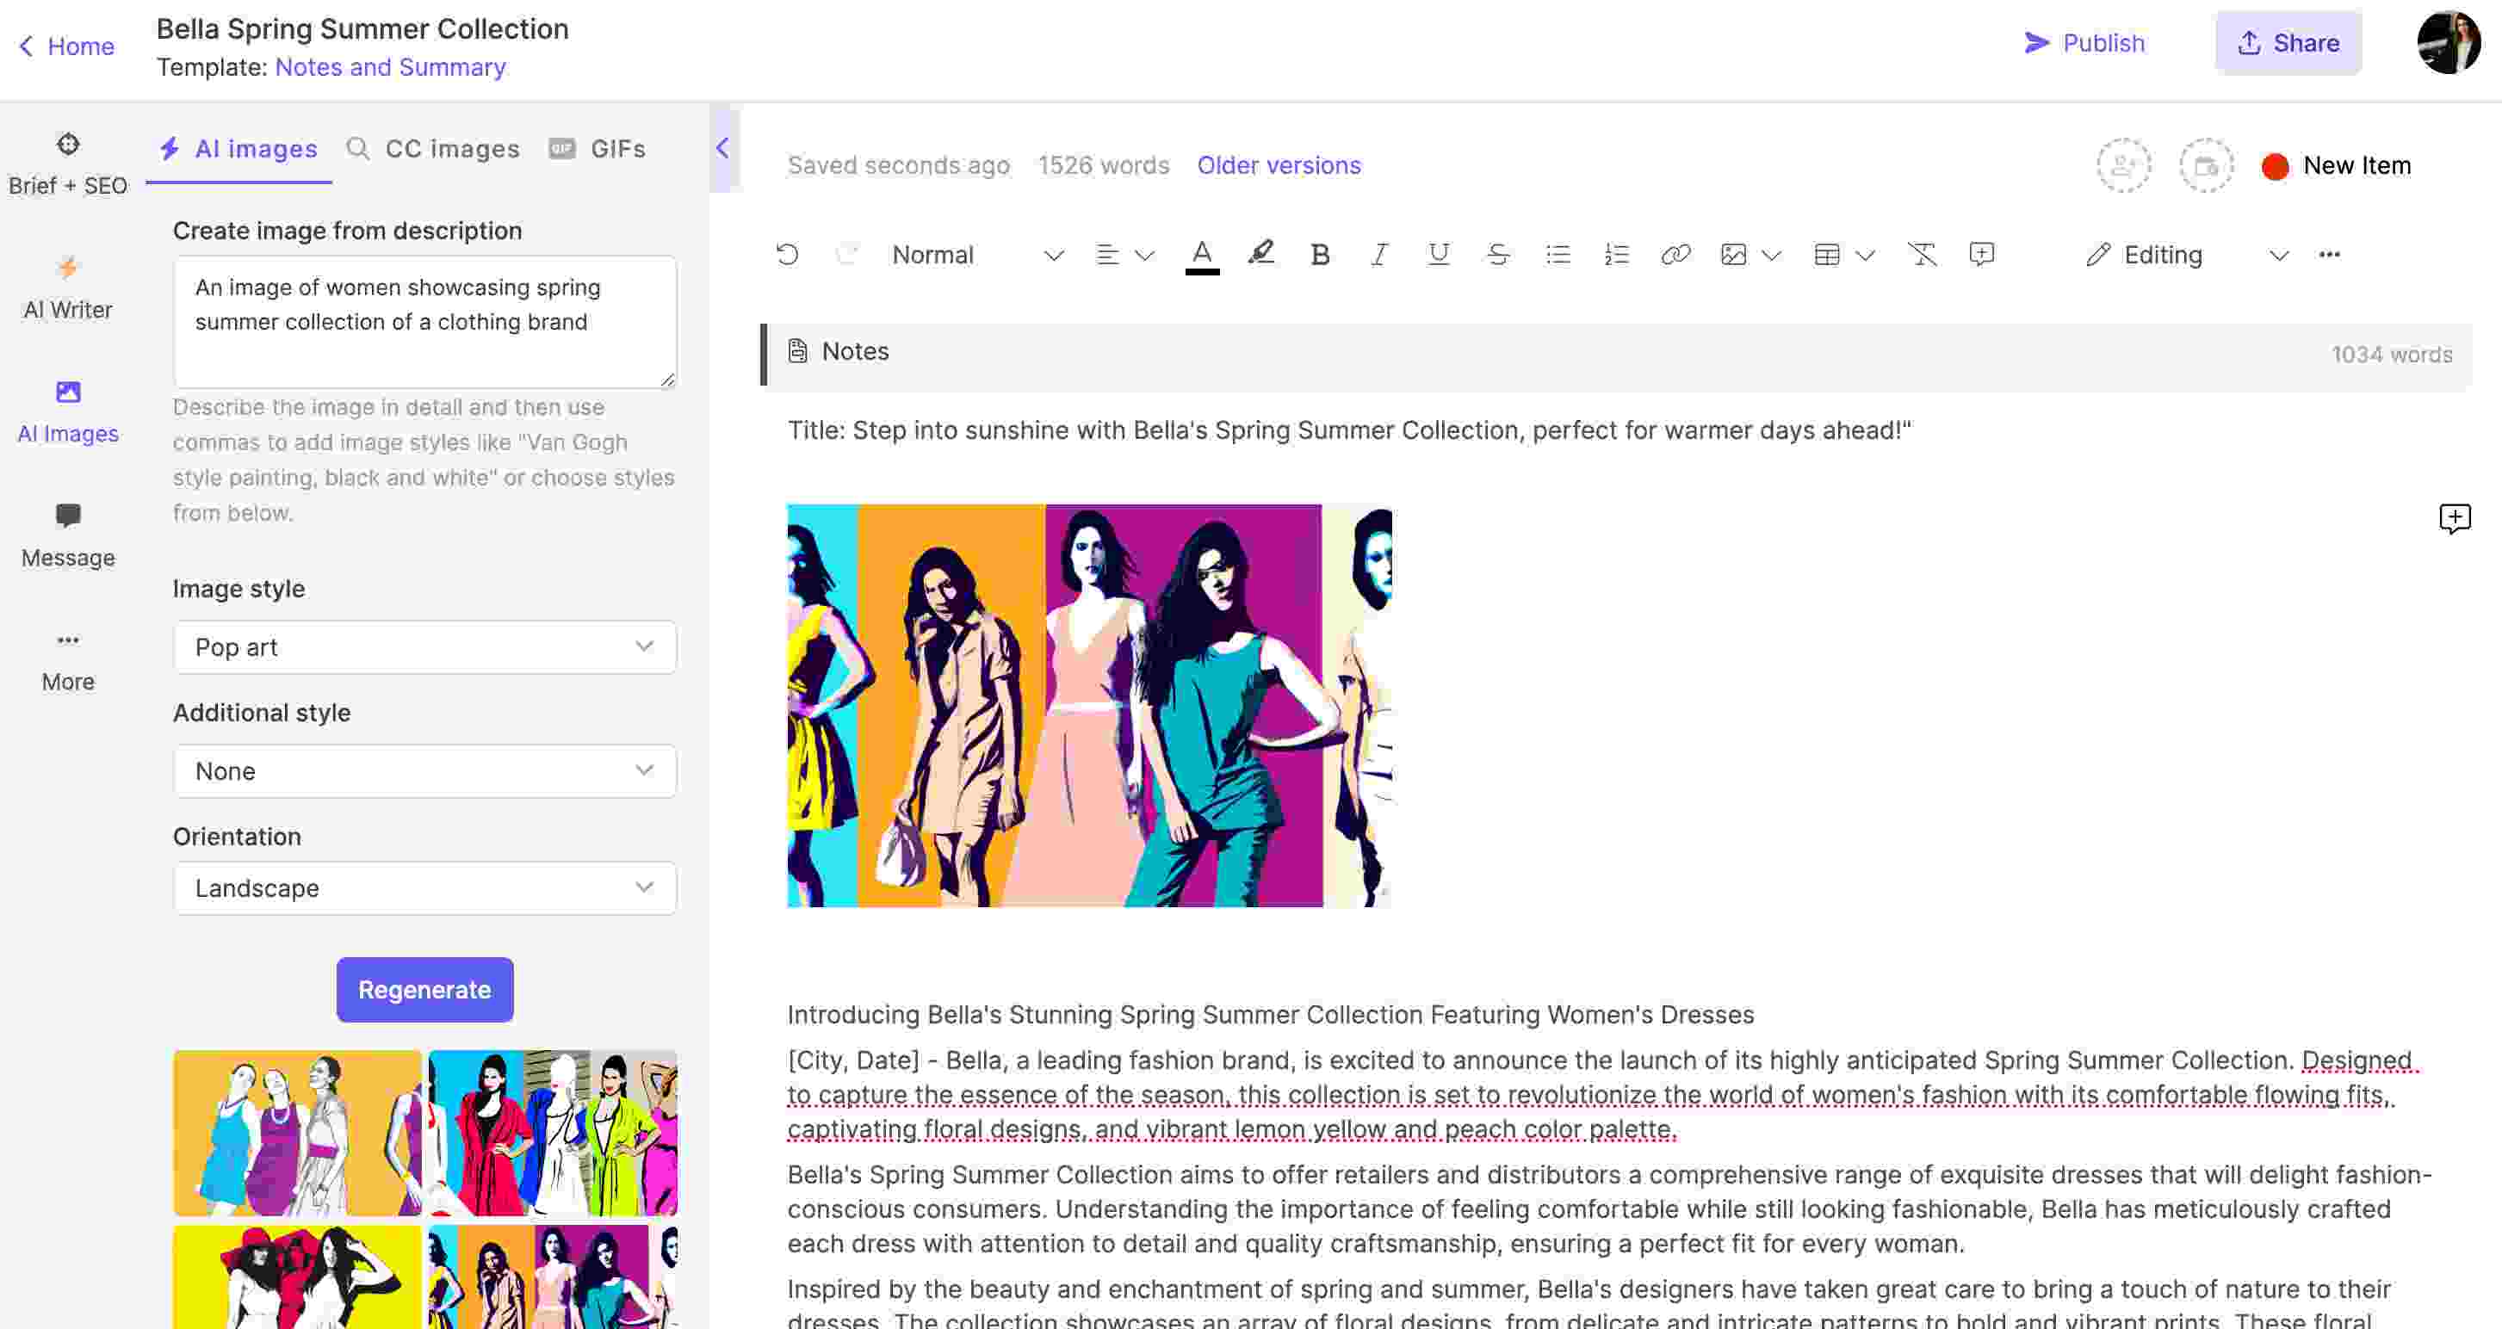The width and height of the screenshot is (2502, 1329).
Task: Click the collapse sidebar arrow icon
Action: [723, 149]
